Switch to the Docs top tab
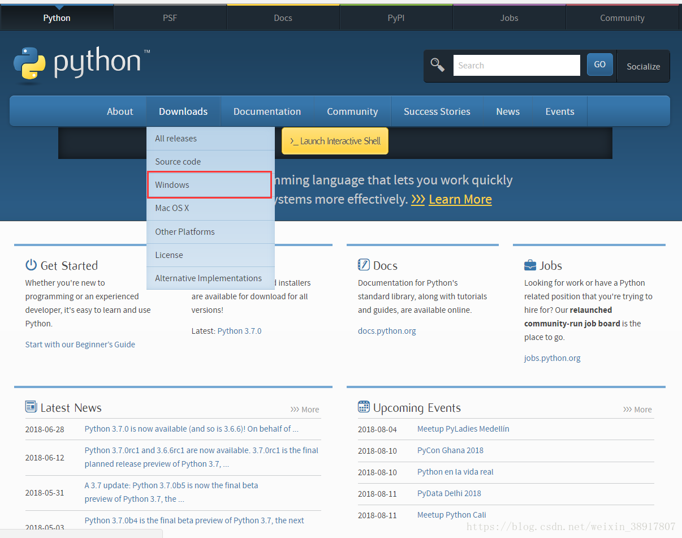The height and width of the screenshot is (538, 682). 283,18
